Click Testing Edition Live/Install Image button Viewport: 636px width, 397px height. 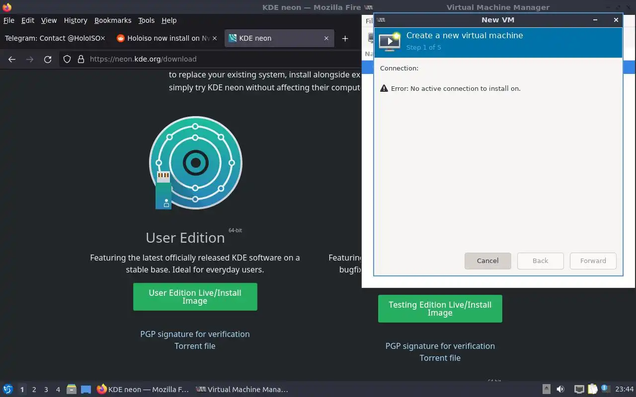point(440,309)
